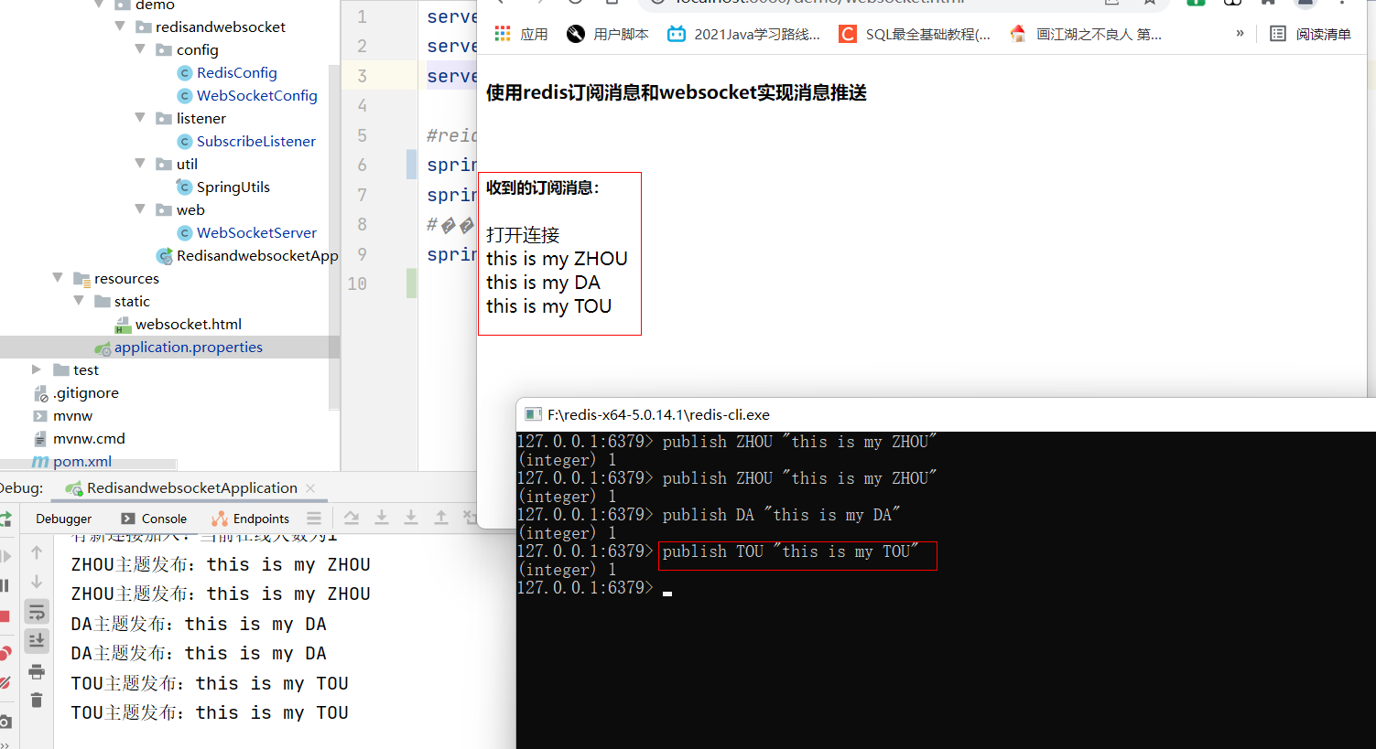
Task: Collapse the web package folder
Action: 140,209
